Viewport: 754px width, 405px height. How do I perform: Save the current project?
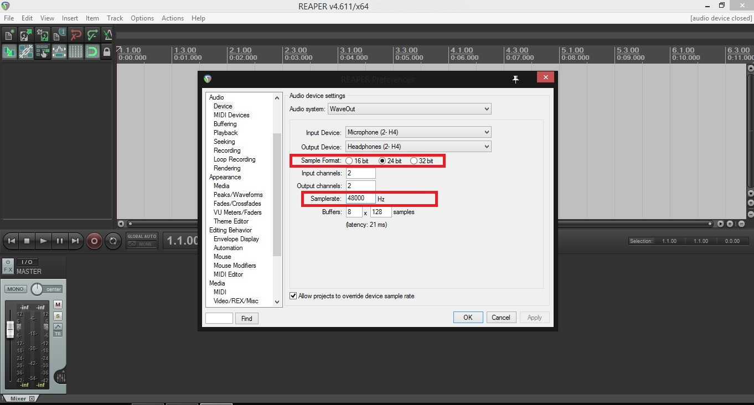43,35
